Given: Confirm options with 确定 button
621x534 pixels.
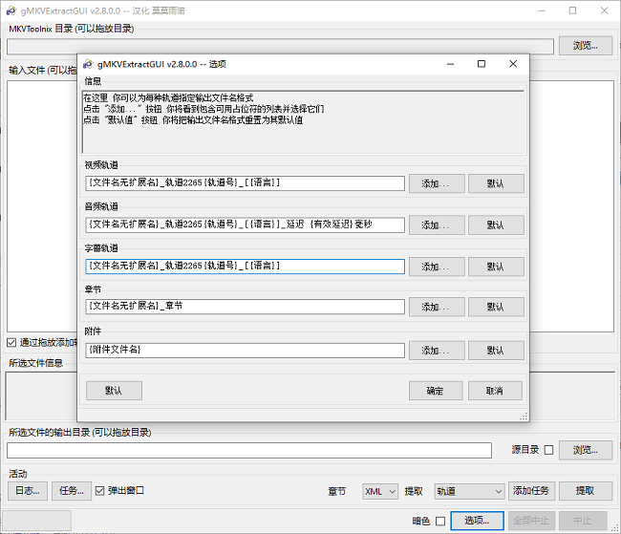Looking at the screenshot, I should coord(436,391).
